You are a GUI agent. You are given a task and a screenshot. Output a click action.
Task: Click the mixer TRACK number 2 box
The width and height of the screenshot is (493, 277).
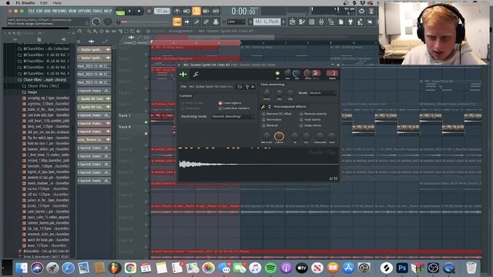click(x=332, y=74)
